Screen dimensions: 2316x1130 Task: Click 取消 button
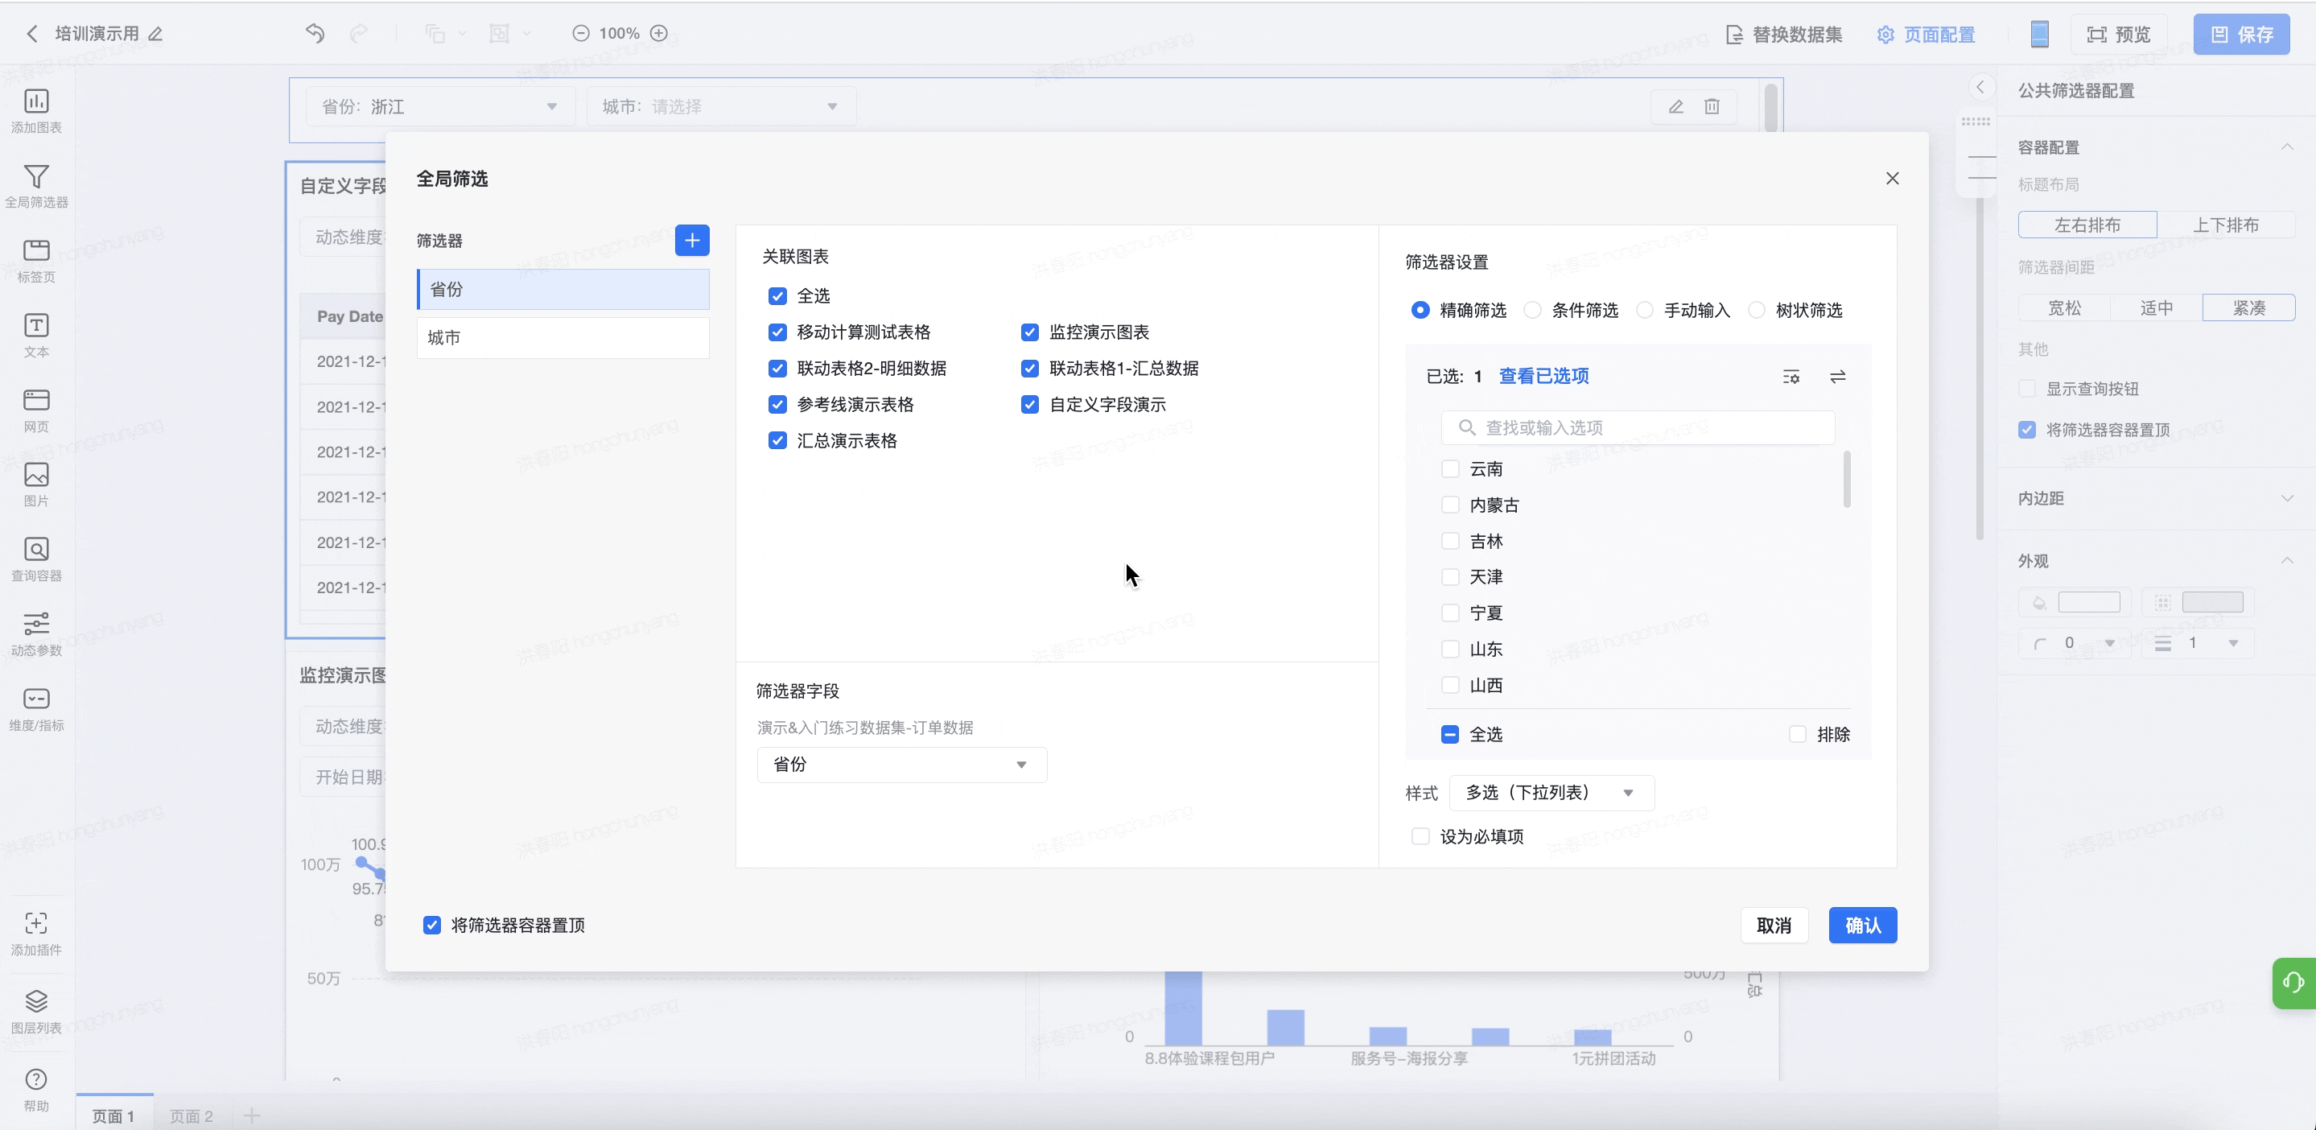click(x=1774, y=925)
